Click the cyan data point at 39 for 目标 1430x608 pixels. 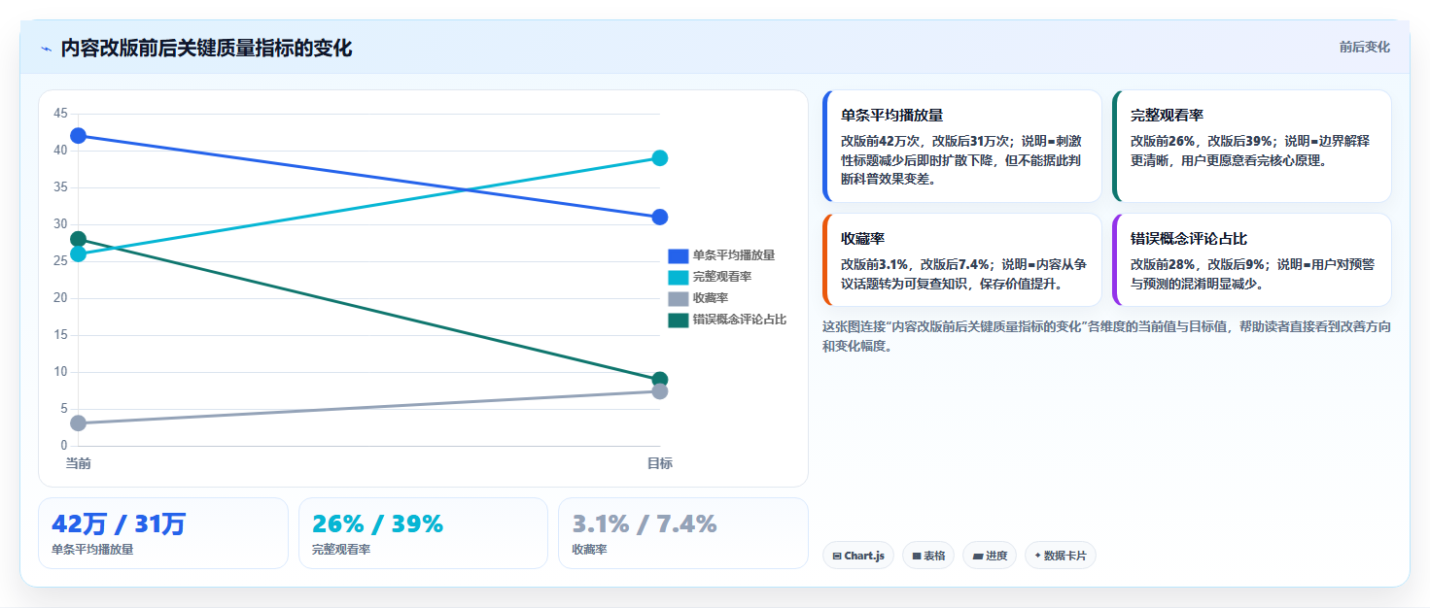pos(659,157)
